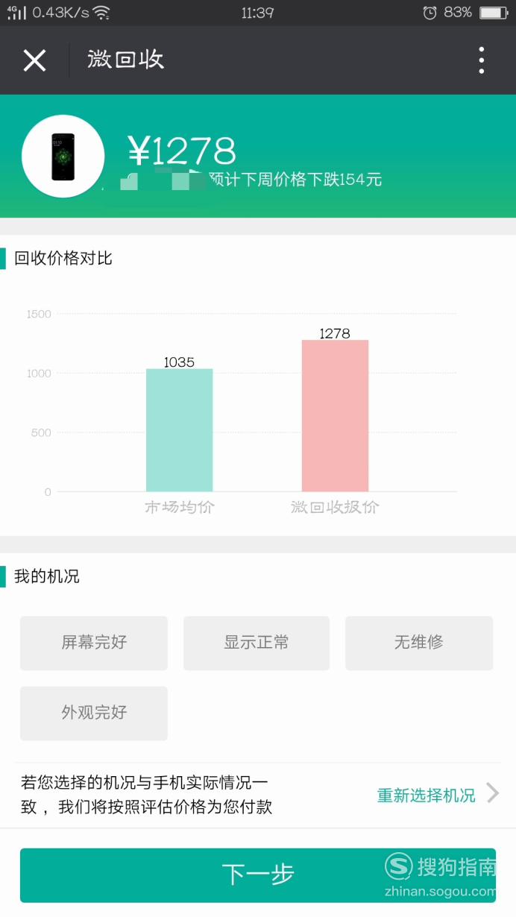Select the pink 微回收报价 bar
516x917 pixels.
335,416
